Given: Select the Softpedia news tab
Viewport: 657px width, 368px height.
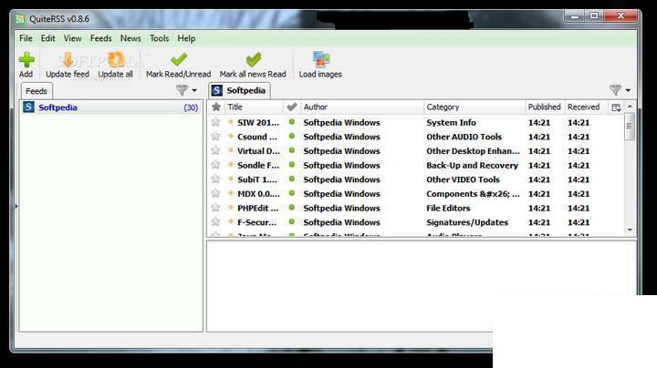Looking at the screenshot, I should point(239,90).
